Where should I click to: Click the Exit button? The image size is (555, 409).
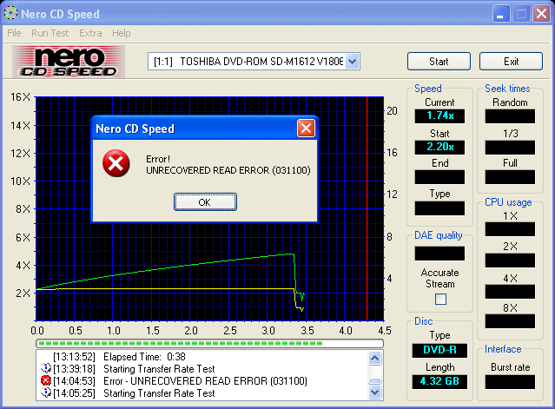[x=511, y=62]
